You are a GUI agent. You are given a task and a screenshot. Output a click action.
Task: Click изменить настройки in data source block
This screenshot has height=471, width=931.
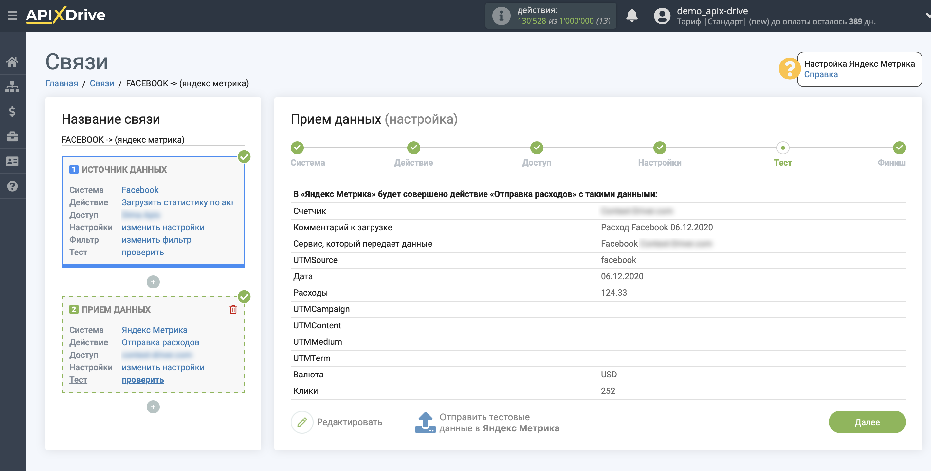pyautogui.click(x=163, y=228)
